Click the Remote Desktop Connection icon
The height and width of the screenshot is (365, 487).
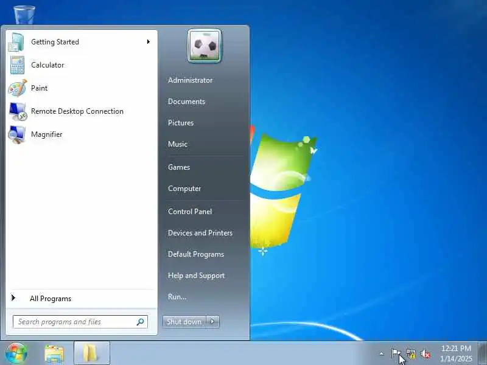(x=18, y=111)
